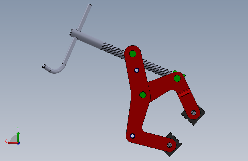Click the red X axis arrow of the triad

tap(13, 143)
